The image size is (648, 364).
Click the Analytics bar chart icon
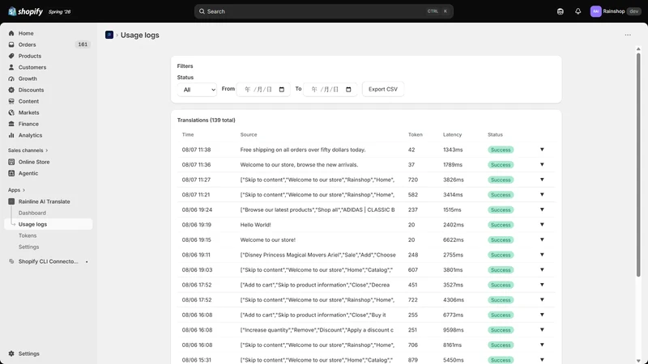(11, 135)
